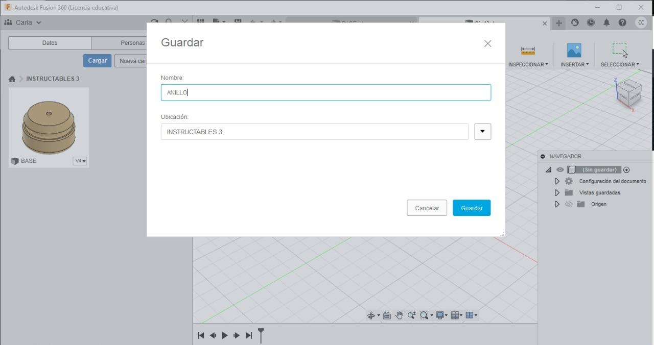Open Orbit type dropdown arrow
Viewport: 654px width, 345px height.
(x=379, y=315)
